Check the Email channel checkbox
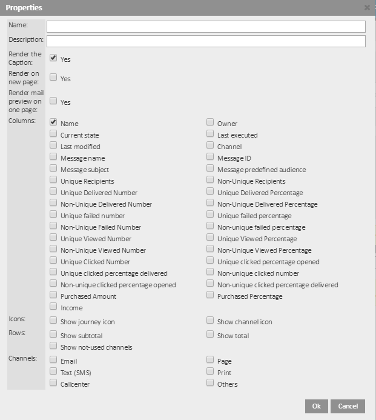 pos(53,360)
